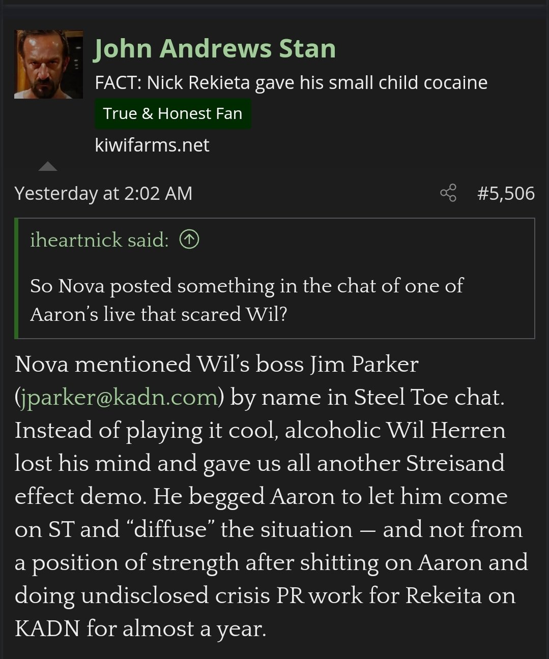Jump to quoted post via up-arrow icon
Image resolution: width=549 pixels, height=659 pixels.
pos(189,239)
